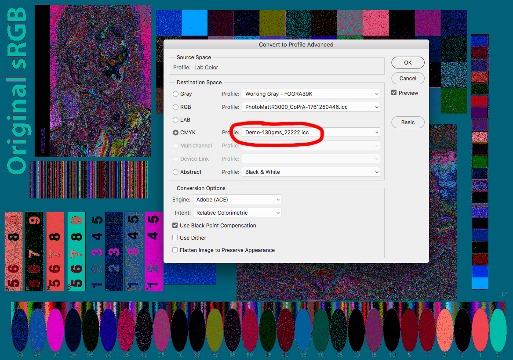Open the Intent Relative Colorimetric dropdown
Image resolution: width=513 pixels, height=360 pixels.
click(237, 212)
